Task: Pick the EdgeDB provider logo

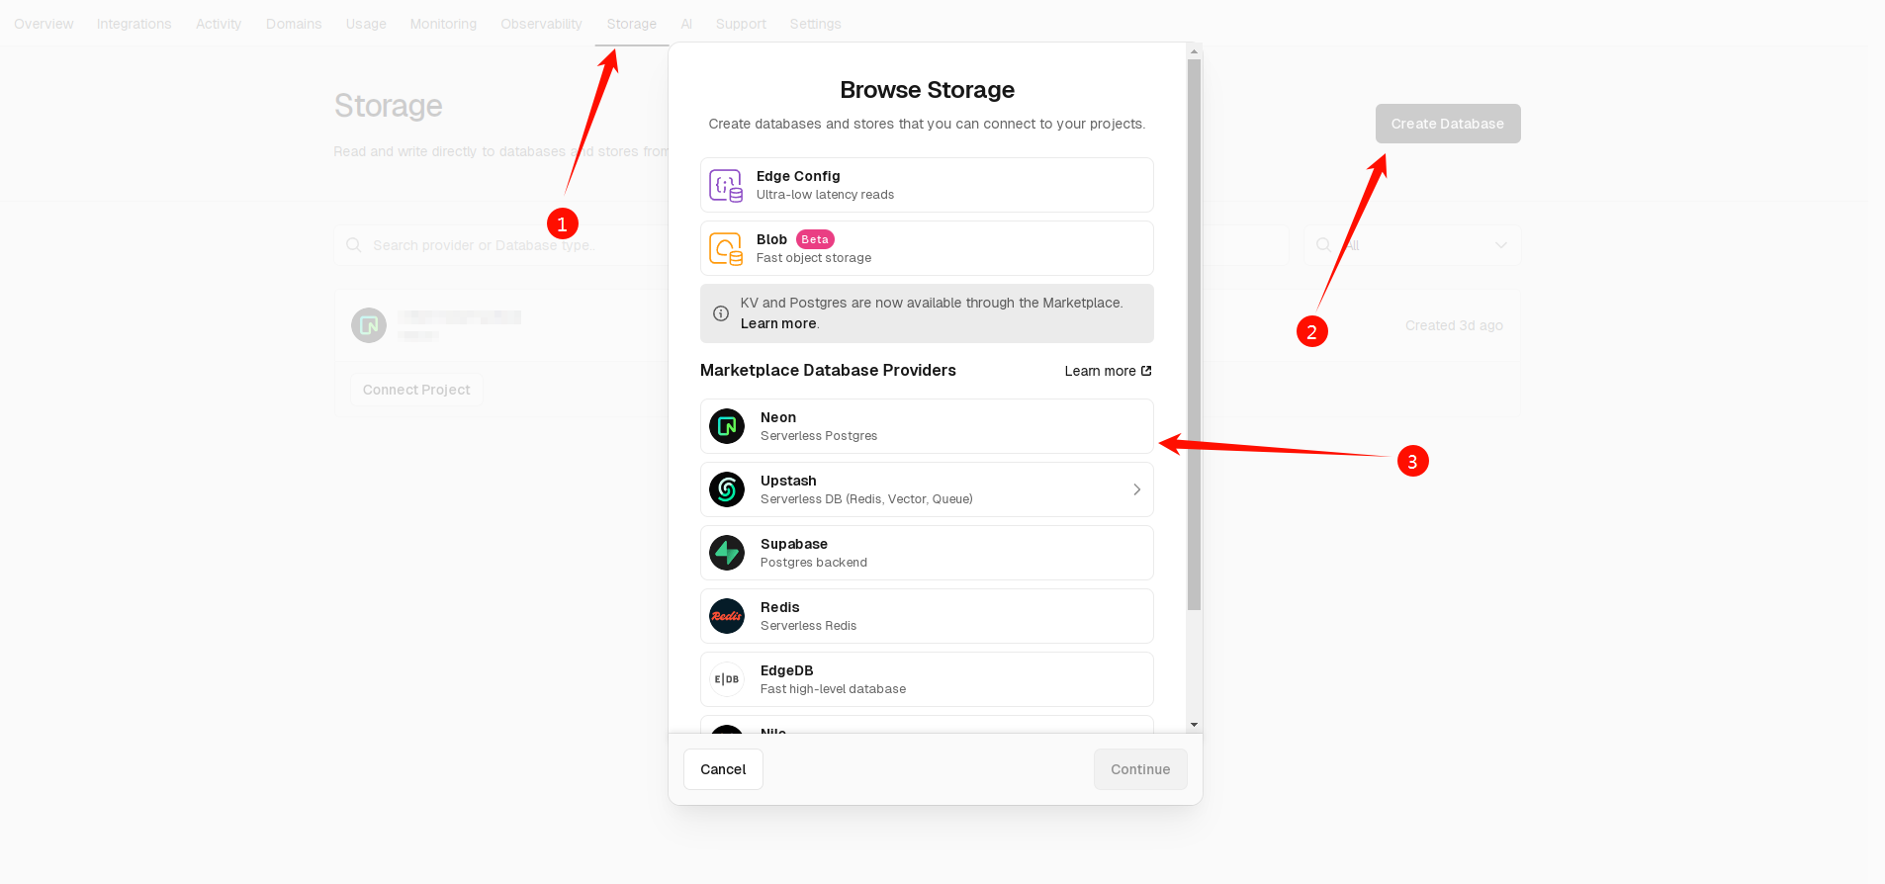Action: 727,679
